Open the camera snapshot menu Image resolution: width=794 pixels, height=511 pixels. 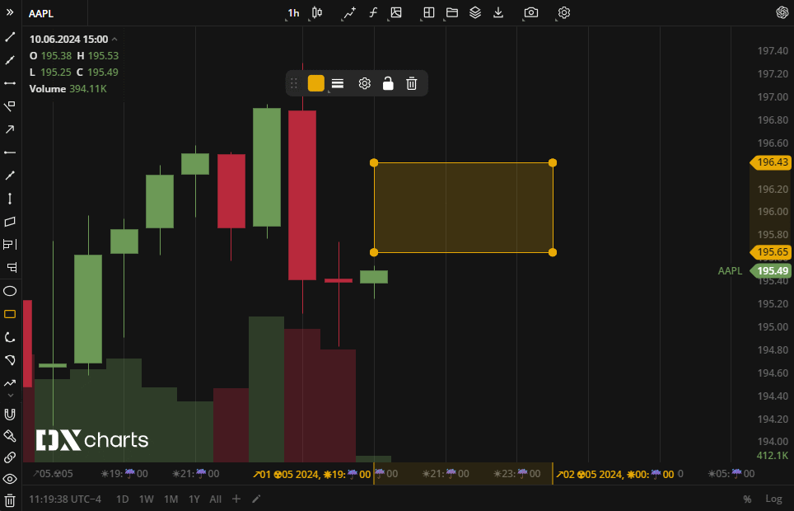pyautogui.click(x=531, y=12)
